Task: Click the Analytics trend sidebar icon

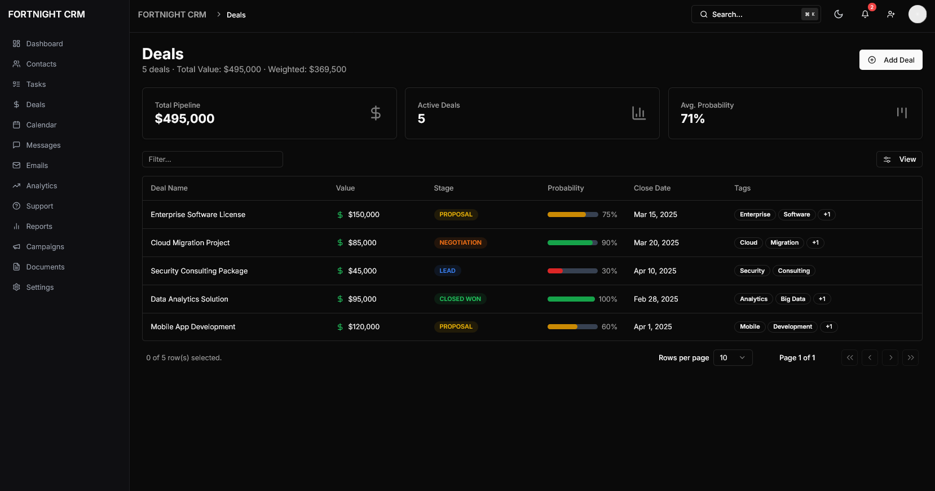Action: pyautogui.click(x=16, y=185)
